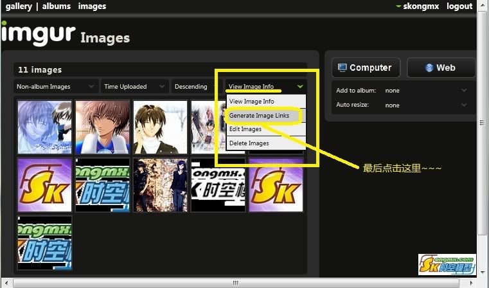Collapse the View Image Info dropdown header
This screenshot has width=489, height=288.
click(265, 86)
